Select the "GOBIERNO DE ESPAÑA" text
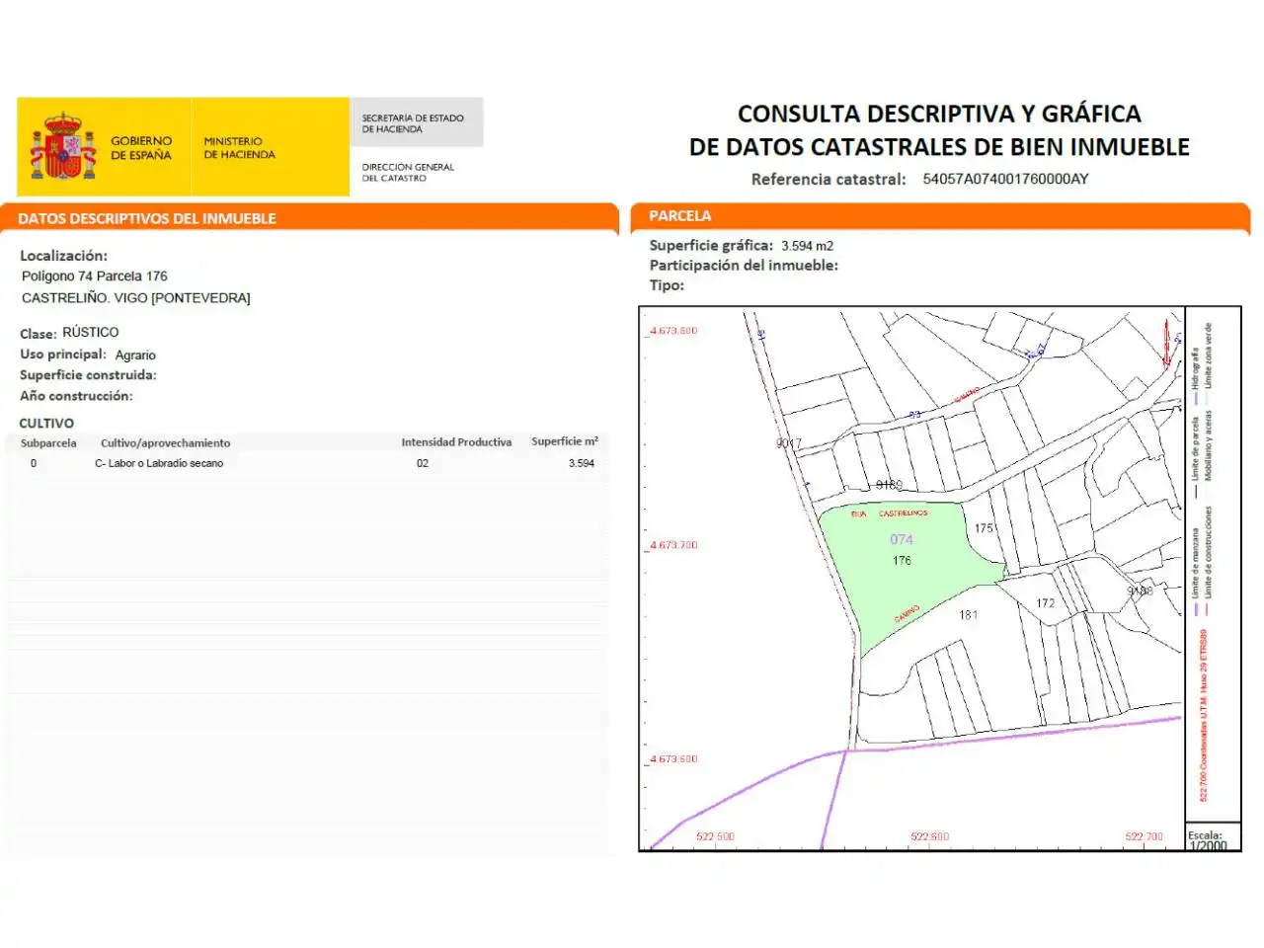 pyautogui.click(x=141, y=148)
